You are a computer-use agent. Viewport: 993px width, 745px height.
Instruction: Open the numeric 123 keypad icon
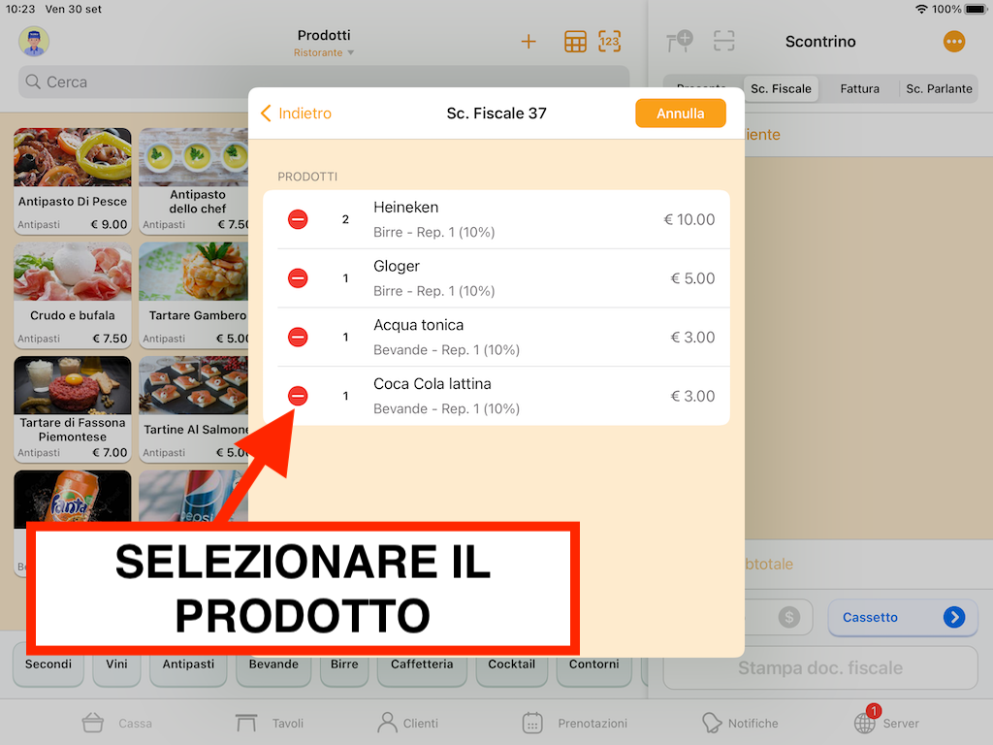click(609, 42)
